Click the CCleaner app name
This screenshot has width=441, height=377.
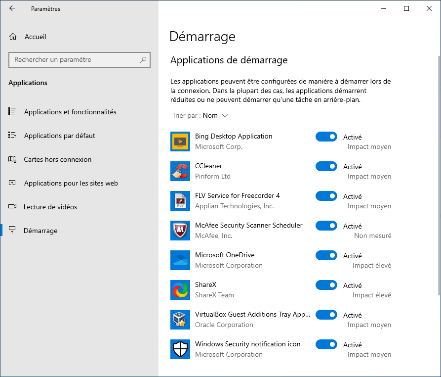point(208,166)
